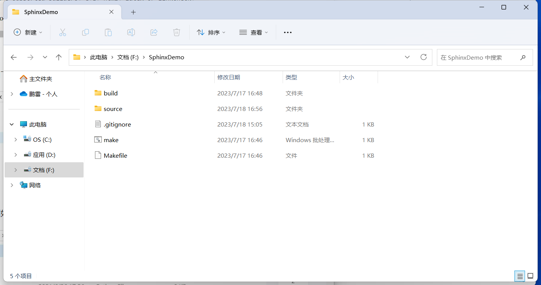Click the Copy icon in toolbar
The height and width of the screenshot is (285, 541).
click(85, 32)
